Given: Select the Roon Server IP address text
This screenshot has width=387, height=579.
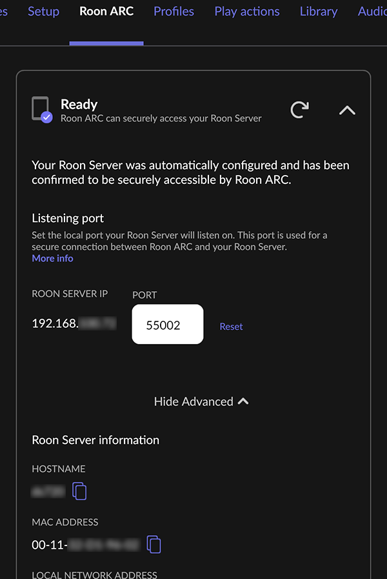Looking at the screenshot, I should [74, 323].
